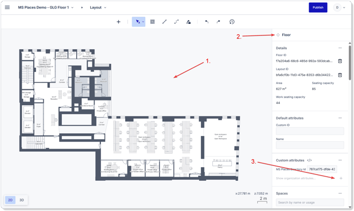Add a new custom attribute plus icon

pos(341,178)
